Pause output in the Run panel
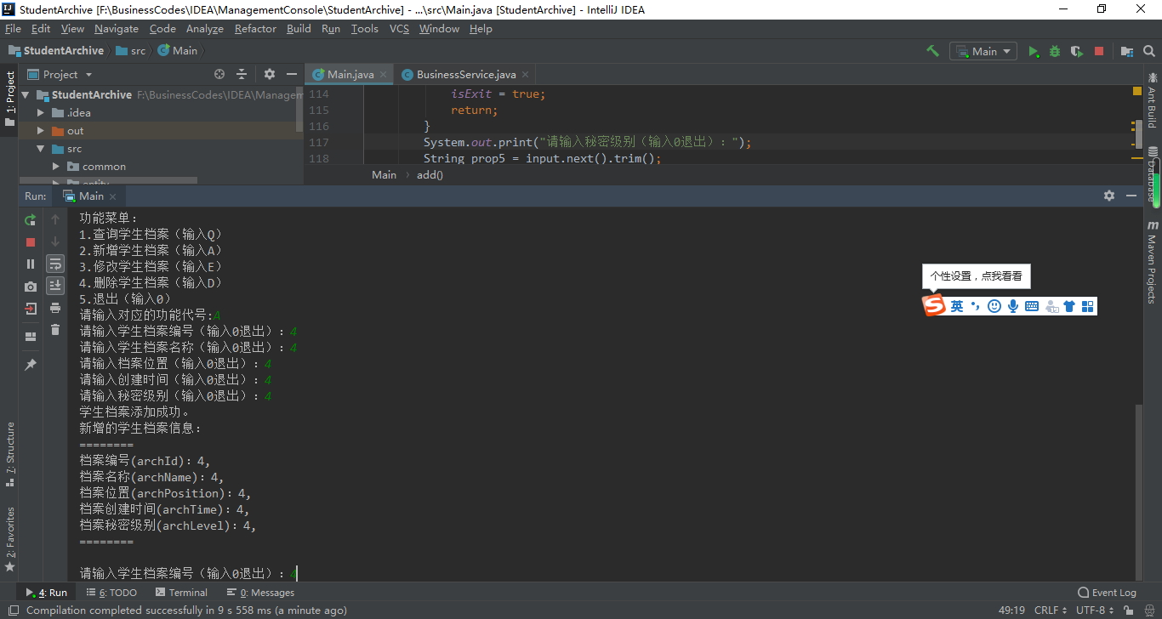The image size is (1162, 619). (x=31, y=264)
